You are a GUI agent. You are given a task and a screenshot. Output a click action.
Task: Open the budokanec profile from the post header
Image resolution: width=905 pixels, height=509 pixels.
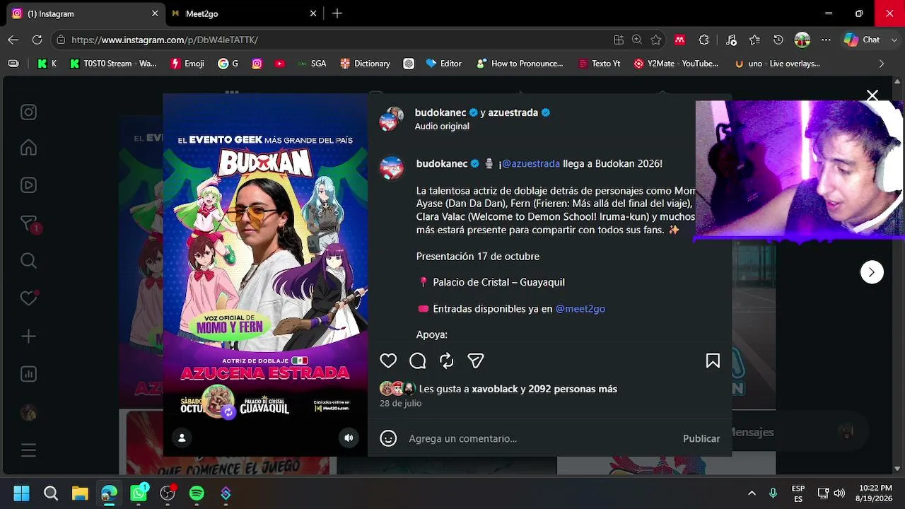pyautogui.click(x=440, y=112)
